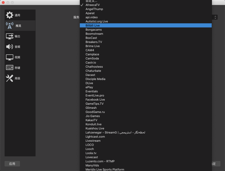
Task: Choose Chathostess service
Action: 146,67
